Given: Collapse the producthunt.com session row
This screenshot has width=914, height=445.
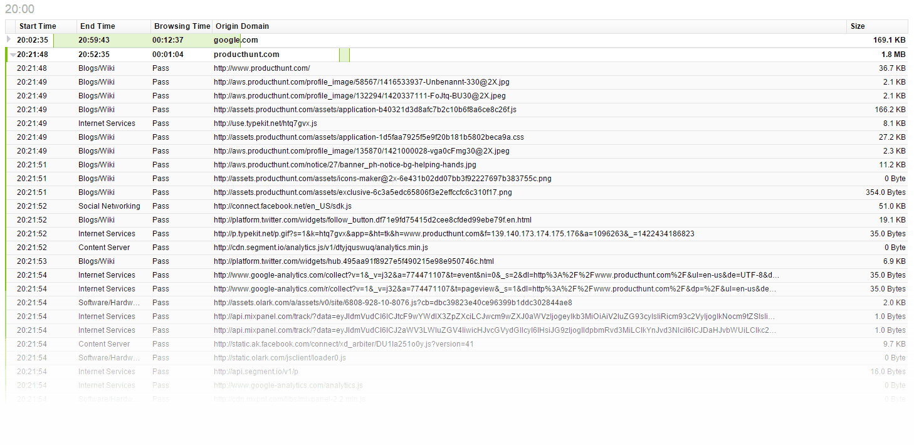Looking at the screenshot, I should 13,55.
